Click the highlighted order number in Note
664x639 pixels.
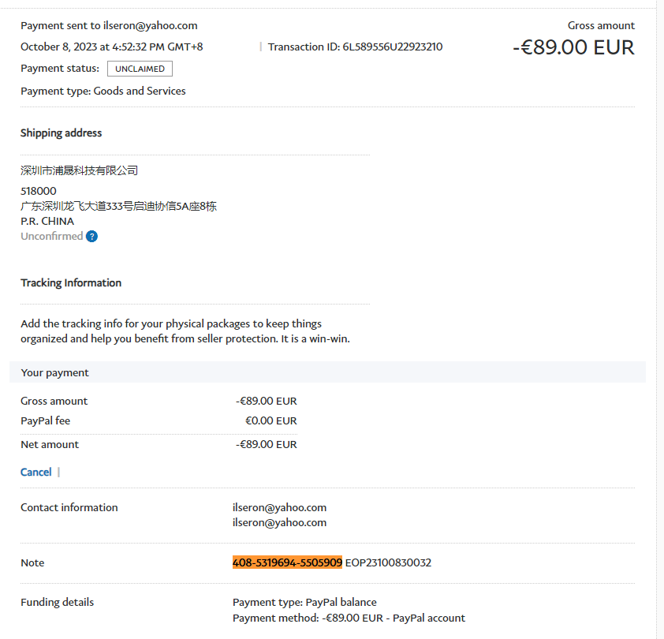[x=287, y=562]
